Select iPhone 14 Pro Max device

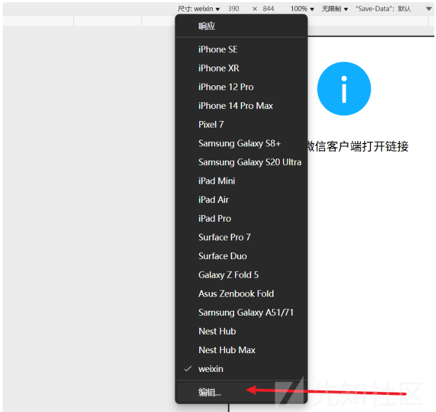[x=241, y=106]
